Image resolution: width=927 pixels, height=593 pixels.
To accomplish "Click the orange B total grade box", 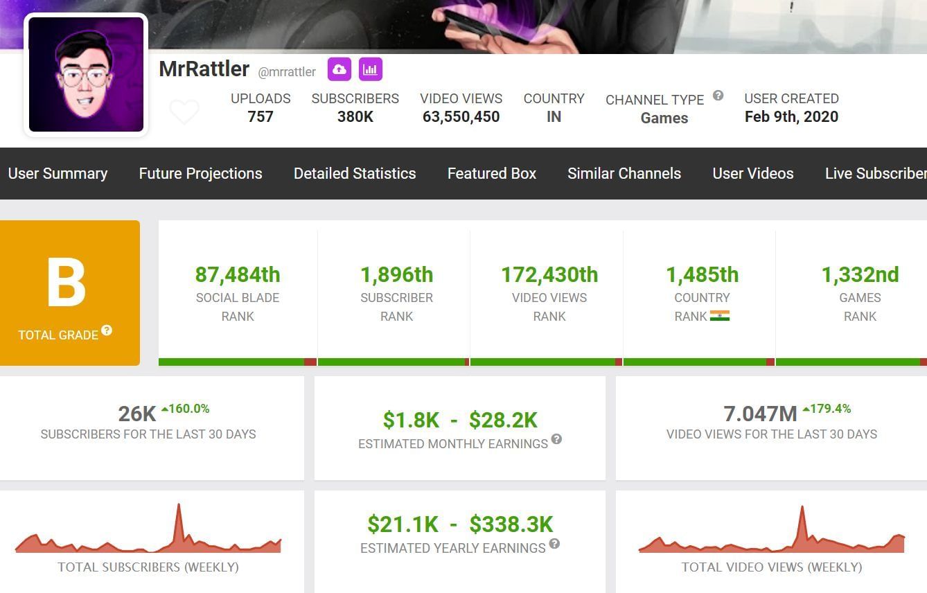I will click(69, 292).
